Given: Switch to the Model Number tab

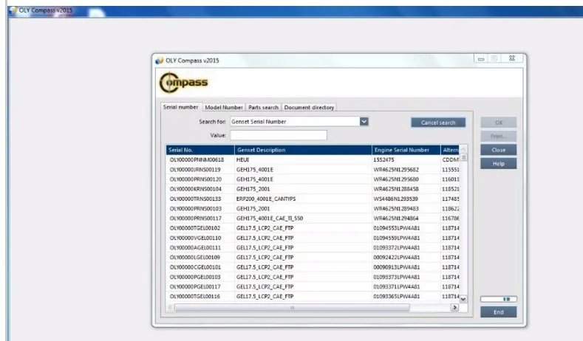Looking at the screenshot, I should point(223,107).
